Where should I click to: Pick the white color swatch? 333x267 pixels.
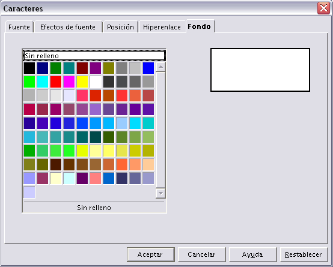[x=96, y=82]
